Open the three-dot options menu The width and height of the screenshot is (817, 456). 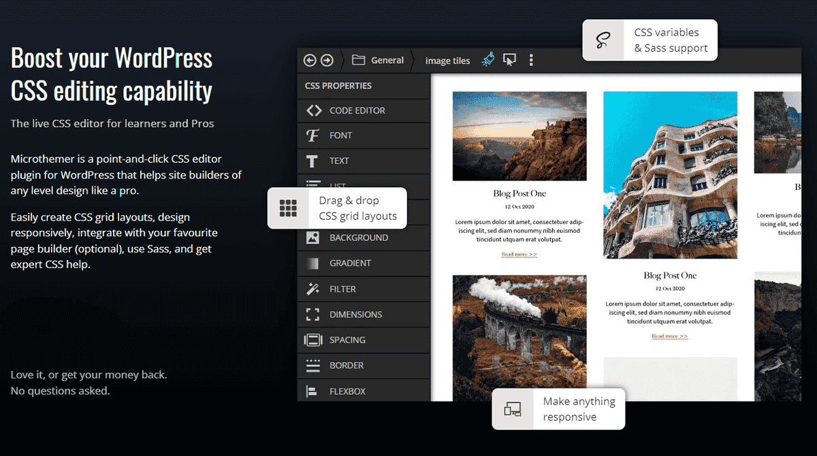(x=531, y=60)
